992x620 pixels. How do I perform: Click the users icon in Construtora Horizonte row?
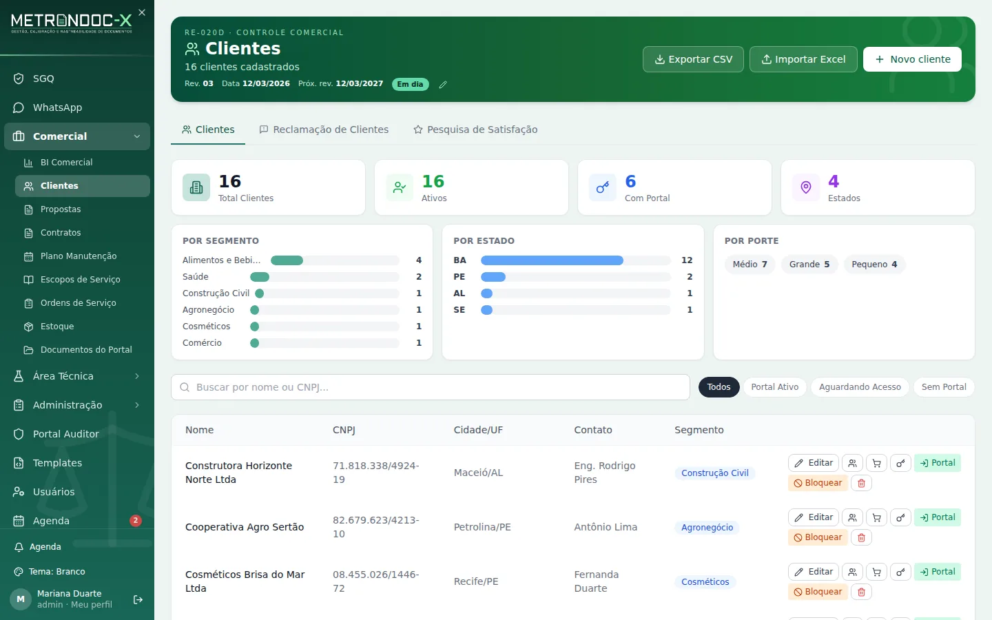852,463
